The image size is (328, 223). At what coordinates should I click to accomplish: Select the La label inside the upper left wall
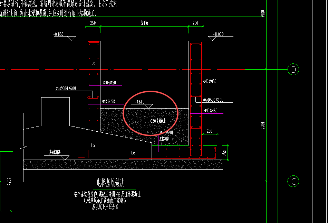pos(93,63)
